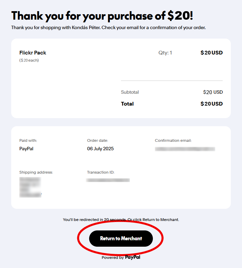This screenshot has height=268, width=242.
Task: Click the Return to Merchant button
Action: click(x=121, y=239)
